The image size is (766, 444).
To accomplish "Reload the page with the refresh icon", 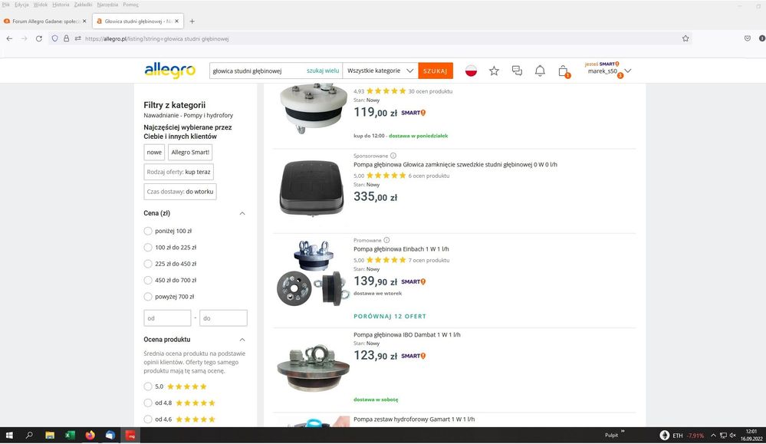I will (39, 38).
